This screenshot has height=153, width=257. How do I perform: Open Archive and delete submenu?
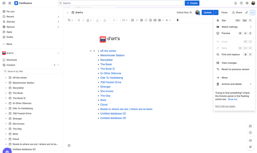tap(234, 84)
